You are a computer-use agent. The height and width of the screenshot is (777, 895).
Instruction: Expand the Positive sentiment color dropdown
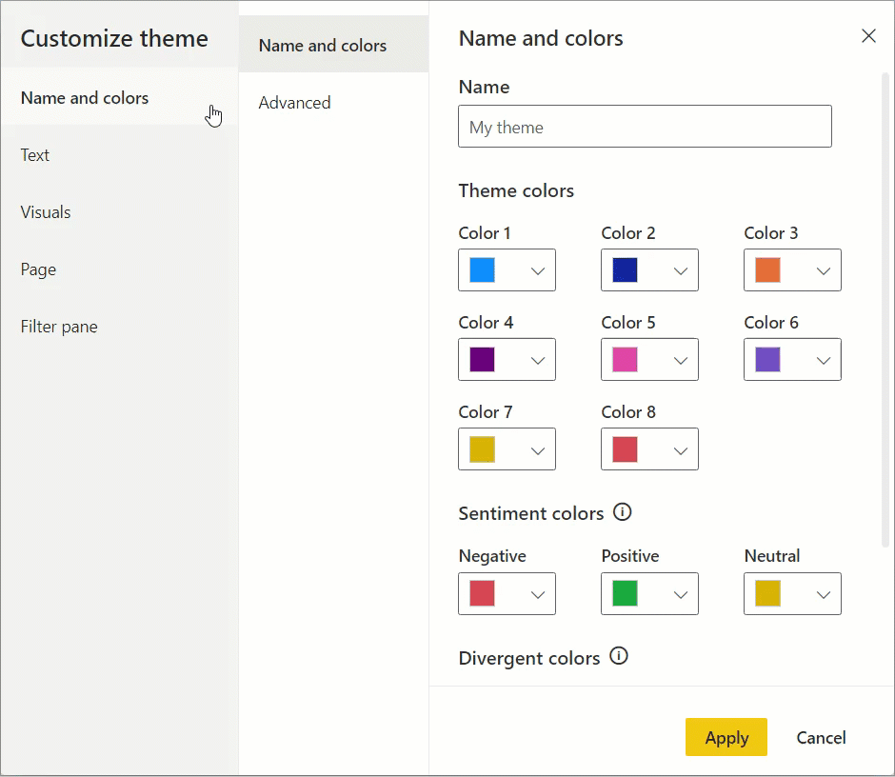pyautogui.click(x=680, y=595)
